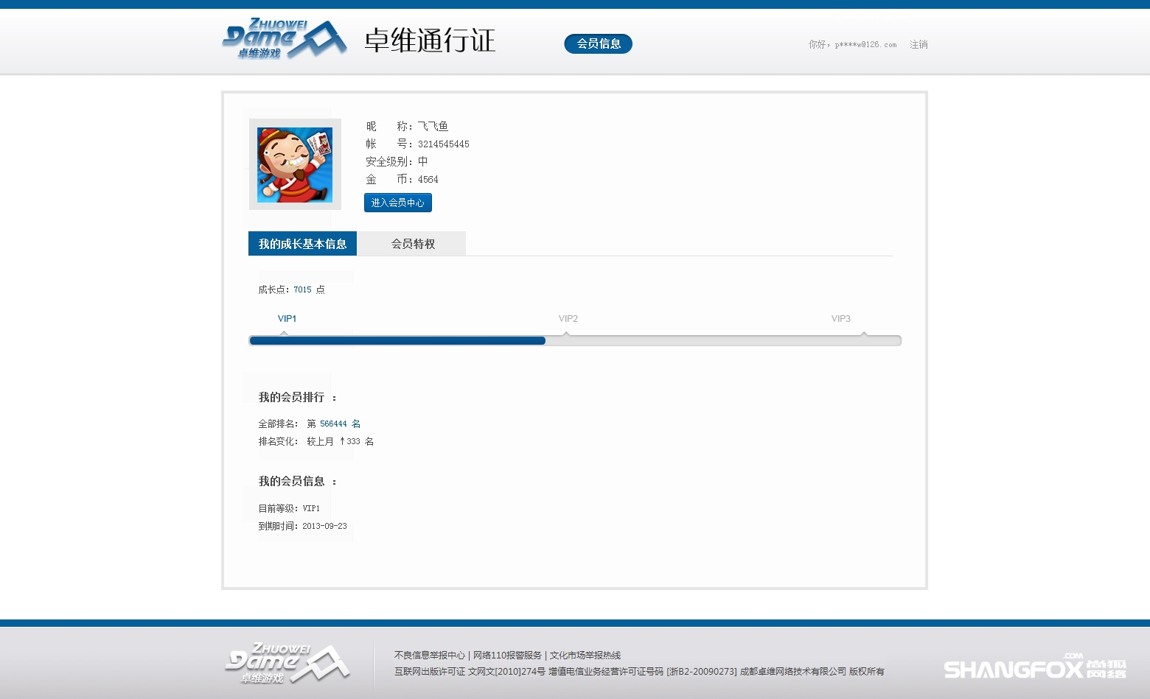Open 不良信息举报中心 footer link
The height and width of the screenshot is (699, 1150).
[430, 655]
